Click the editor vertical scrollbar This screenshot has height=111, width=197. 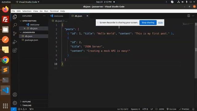tap(196, 50)
